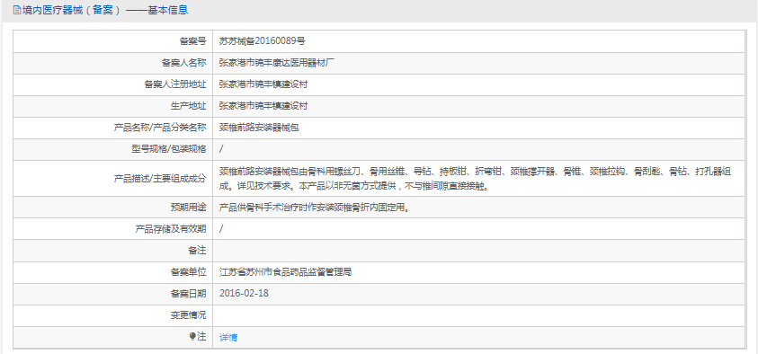Click the bulb icon before 注 label
The width and height of the screenshot is (758, 354).
click(x=192, y=336)
